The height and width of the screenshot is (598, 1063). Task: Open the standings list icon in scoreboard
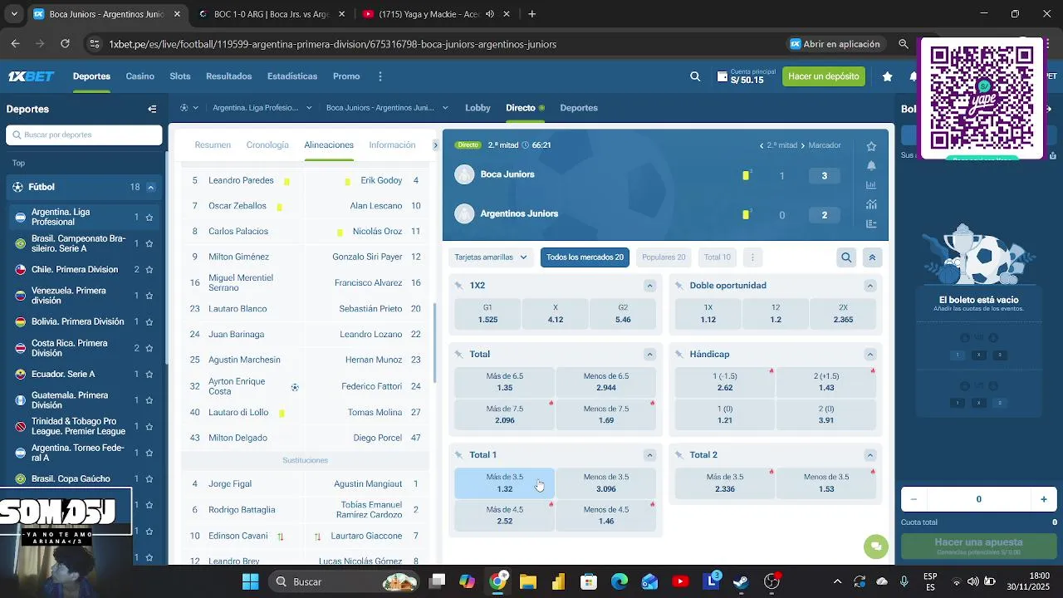tap(871, 223)
